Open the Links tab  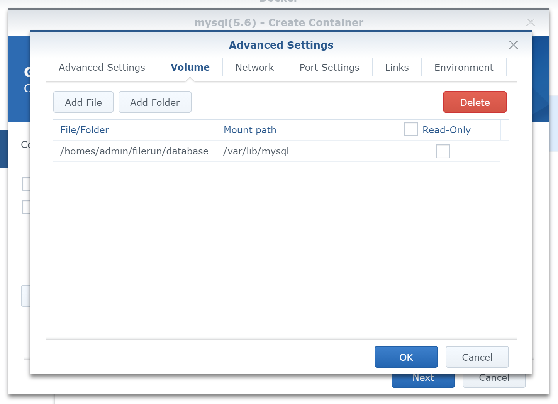pyautogui.click(x=397, y=68)
